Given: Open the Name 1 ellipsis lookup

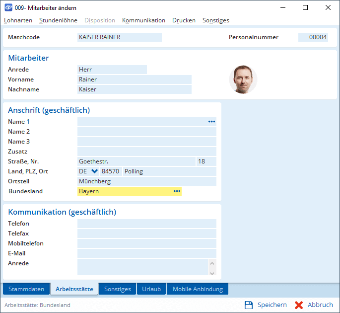Looking at the screenshot, I should click(x=211, y=122).
